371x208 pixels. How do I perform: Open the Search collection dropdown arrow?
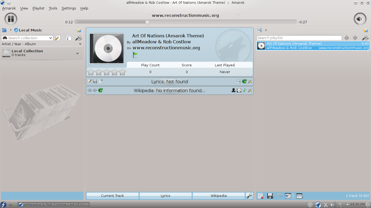(51, 38)
